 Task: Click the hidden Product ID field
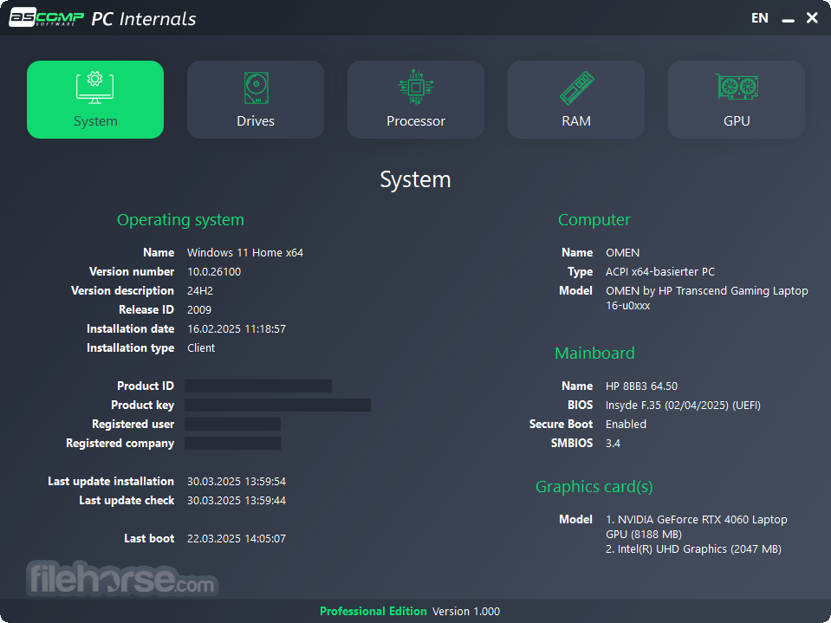258,386
